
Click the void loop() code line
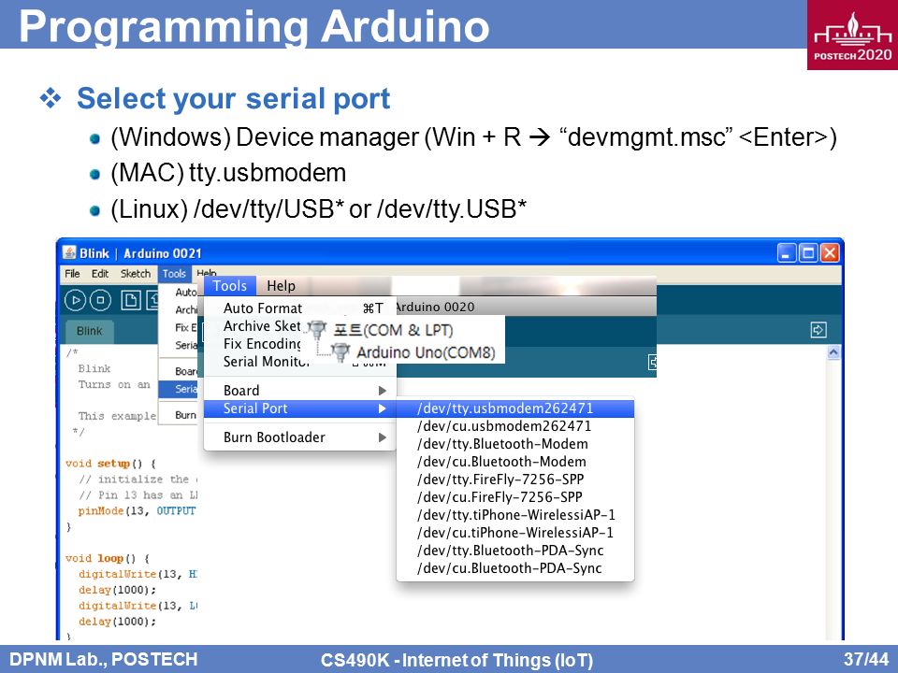click(108, 559)
